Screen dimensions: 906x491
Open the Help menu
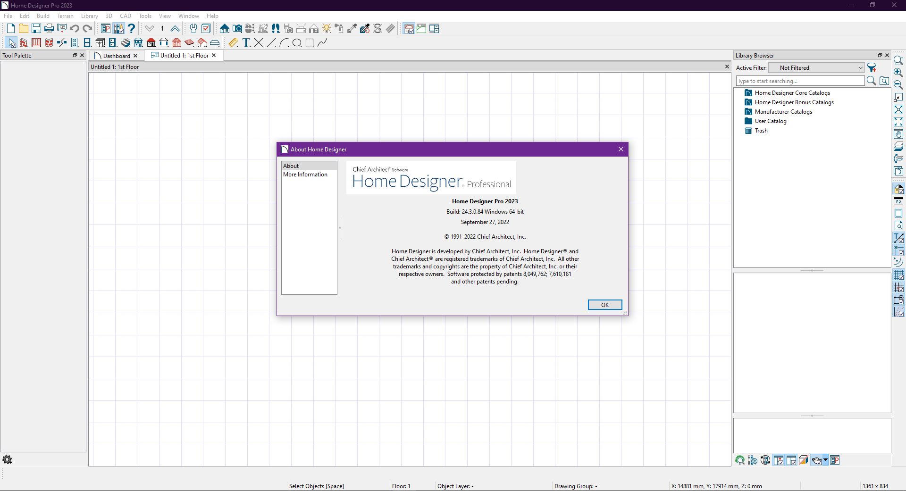coord(212,16)
